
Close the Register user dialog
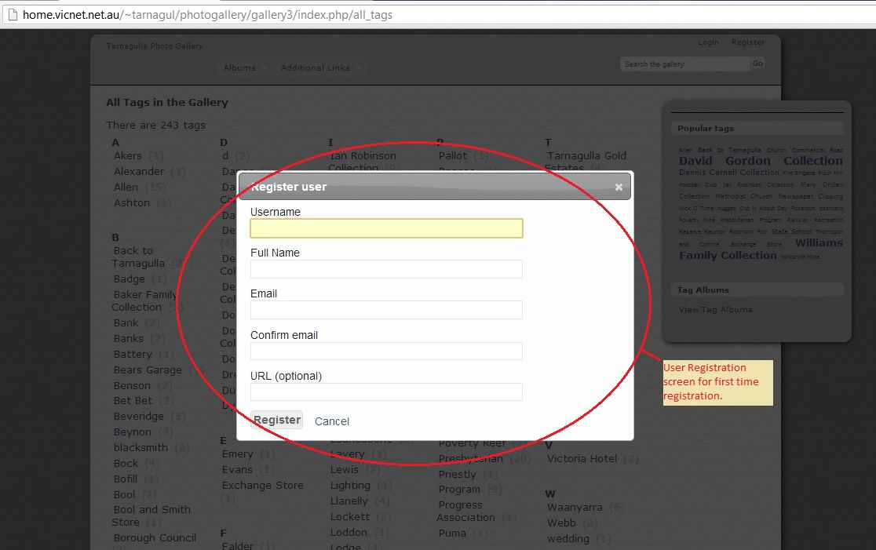[x=619, y=187]
